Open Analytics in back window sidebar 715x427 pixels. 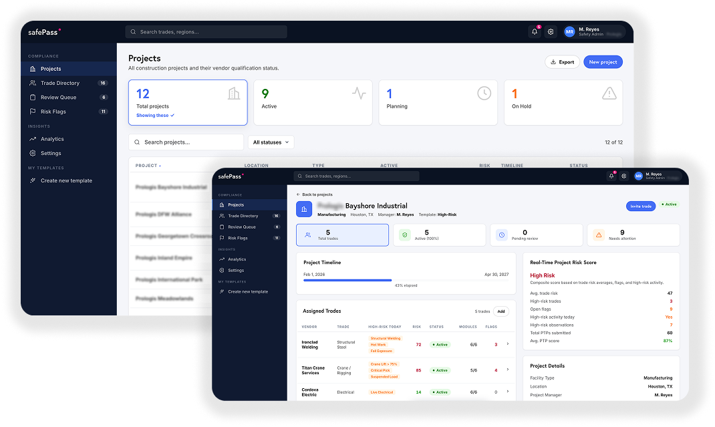69,139
